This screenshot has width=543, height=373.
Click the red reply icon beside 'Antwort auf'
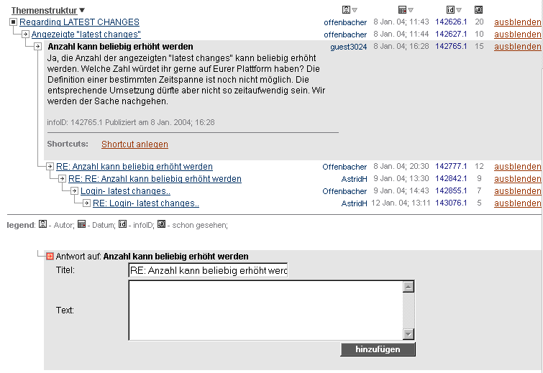[x=50, y=257]
